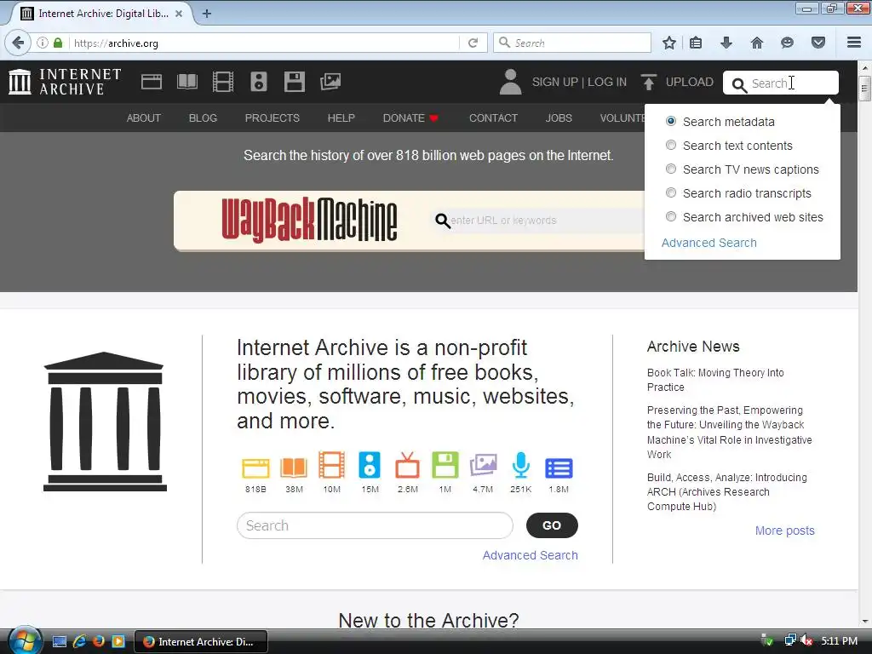Go to Firefox home page icon
The image size is (872, 654).
tap(757, 43)
